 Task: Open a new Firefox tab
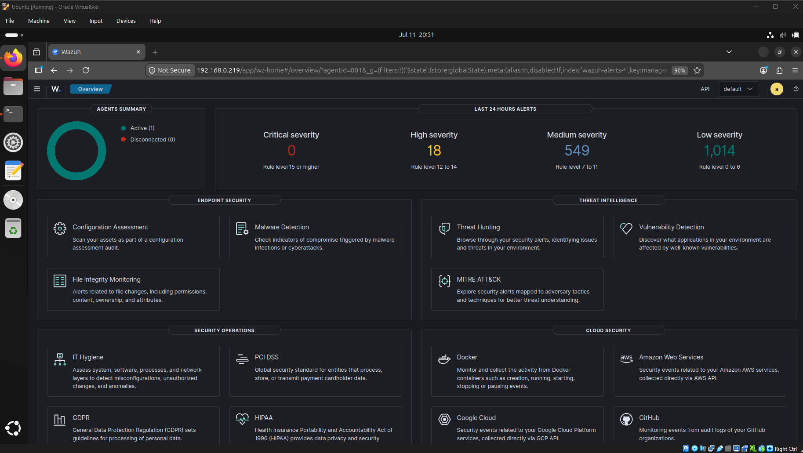(155, 52)
